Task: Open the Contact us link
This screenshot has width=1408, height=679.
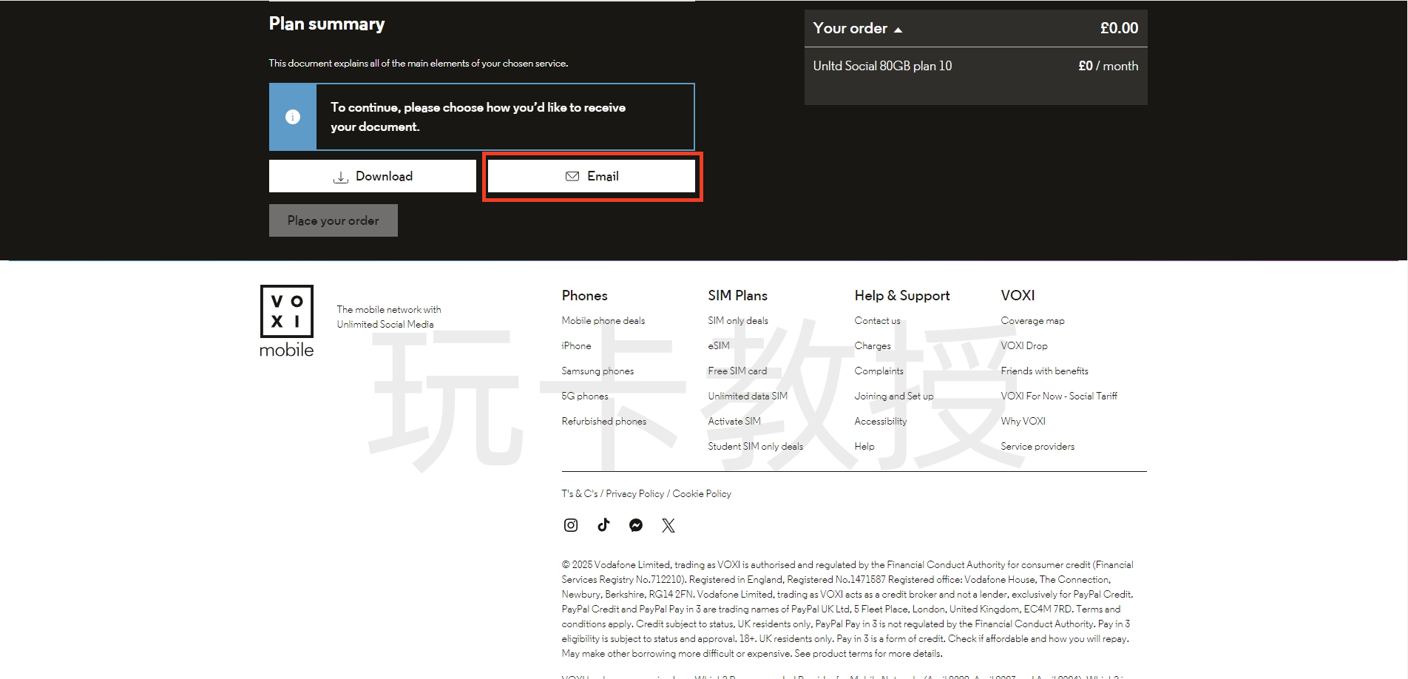Action: pos(877,321)
